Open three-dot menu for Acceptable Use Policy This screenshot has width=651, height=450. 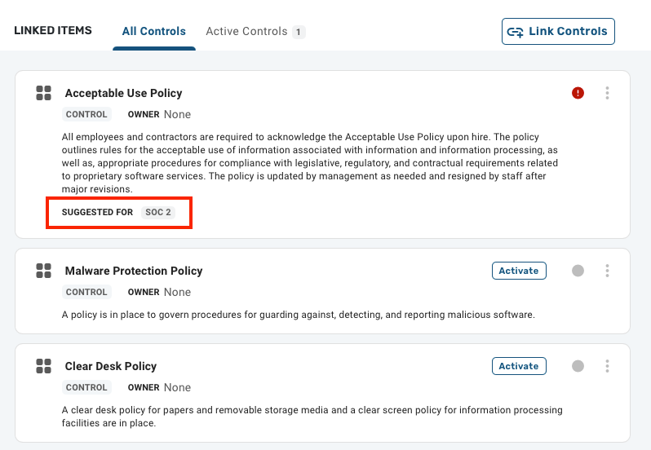tap(608, 93)
